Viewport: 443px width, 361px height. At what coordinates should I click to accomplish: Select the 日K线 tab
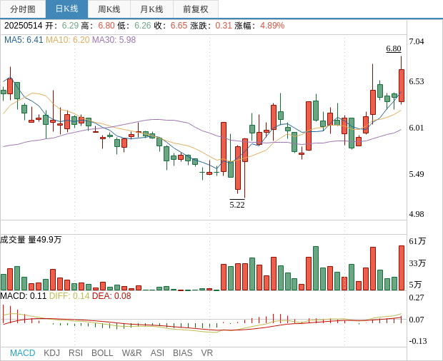tap(66, 9)
